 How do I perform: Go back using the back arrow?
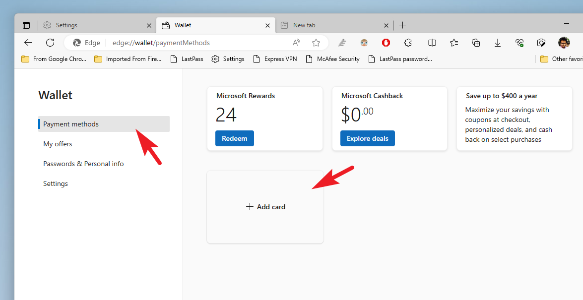click(x=28, y=43)
